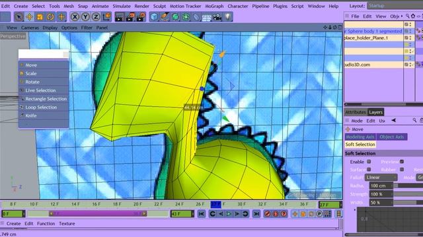Image resolution: width=423 pixels, height=237 pixels.
Task: Click the end frame 43 F field
Action: coord(182,214)
